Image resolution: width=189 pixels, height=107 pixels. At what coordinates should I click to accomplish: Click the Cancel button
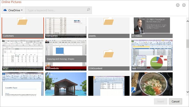tap(175, 102)
